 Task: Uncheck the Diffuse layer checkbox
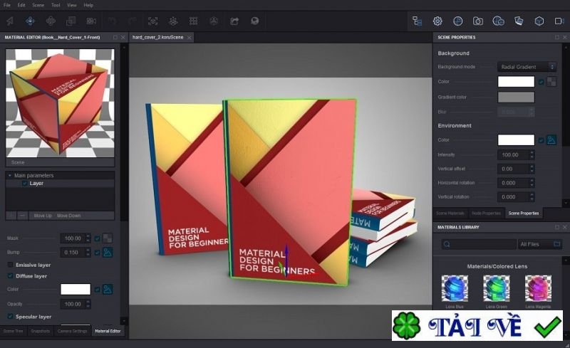pos(10,275)
